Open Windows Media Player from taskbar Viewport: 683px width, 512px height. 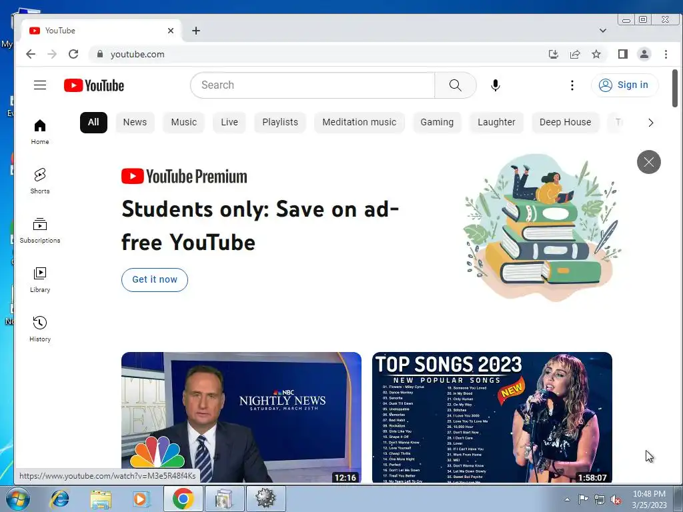[x=140, y=499]
